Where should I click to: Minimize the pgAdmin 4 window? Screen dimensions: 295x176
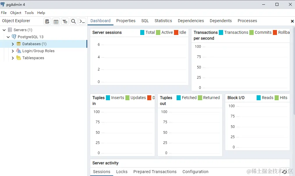(x=264, y=4)
